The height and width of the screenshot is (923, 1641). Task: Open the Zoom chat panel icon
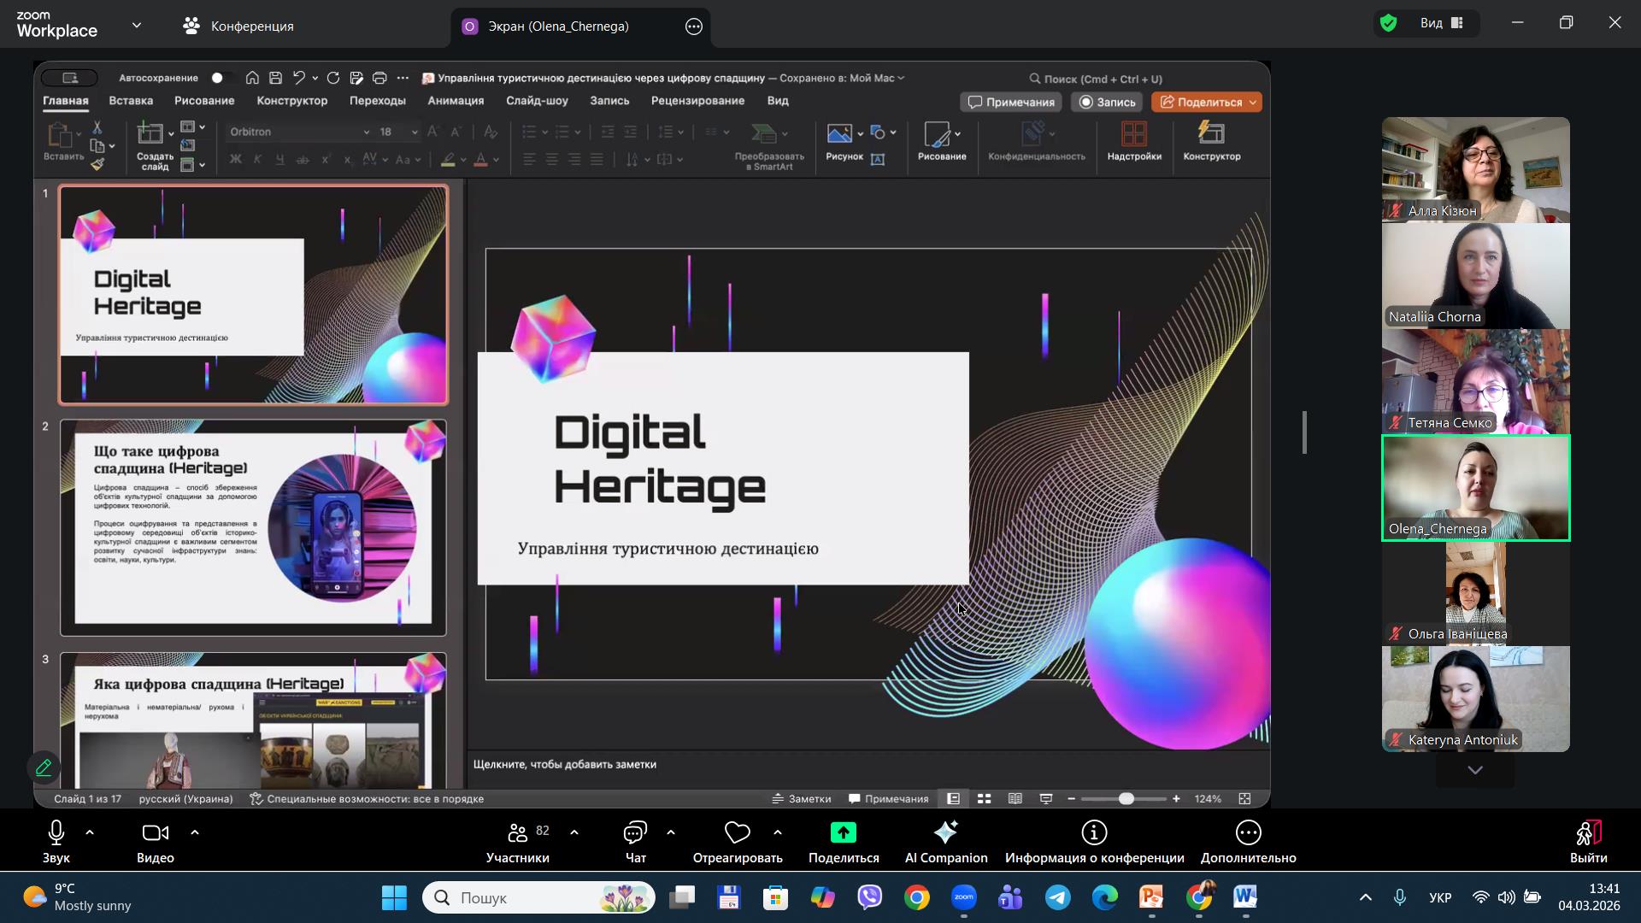click(635, 833)
